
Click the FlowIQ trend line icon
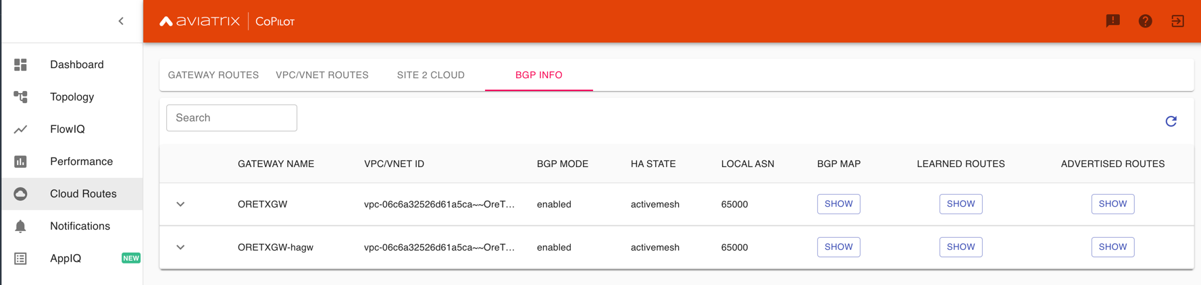click(x=21, y=129)
